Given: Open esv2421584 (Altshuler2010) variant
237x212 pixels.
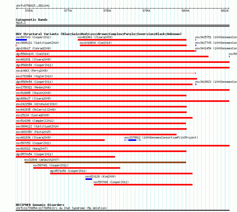Looking at the screenshot, I should (x=101, y=107).
